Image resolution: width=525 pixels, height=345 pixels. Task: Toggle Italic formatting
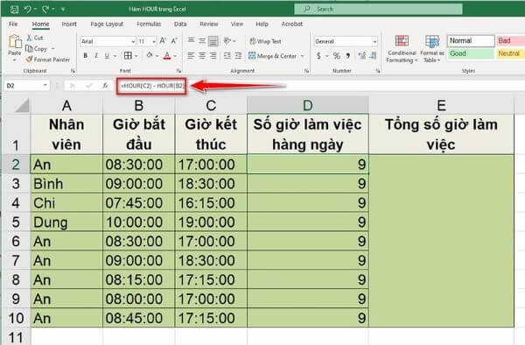click(96, 55)
